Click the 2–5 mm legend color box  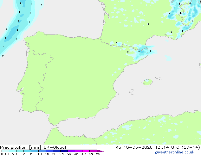pos(27,151)
